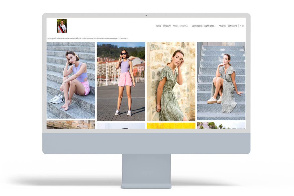Select LOOKBOOKS - ECOMMERCE in the navigation
The width and height of the screenshot is (294, 196).
coord(203,26)
